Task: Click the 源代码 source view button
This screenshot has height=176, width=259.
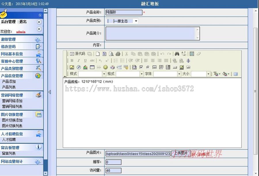Action: 77,54
